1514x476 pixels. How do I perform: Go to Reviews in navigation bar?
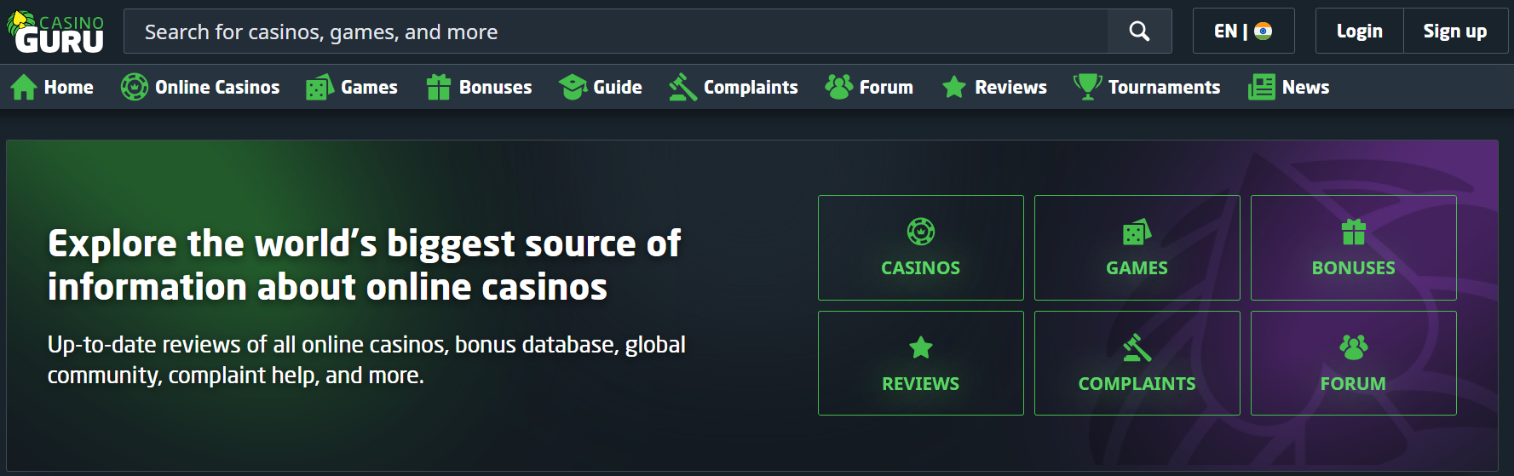(1010, 87)
